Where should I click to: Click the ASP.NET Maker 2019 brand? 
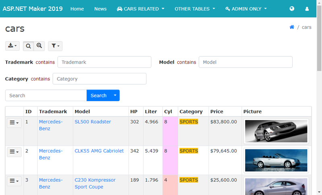(x=33, y=8)
